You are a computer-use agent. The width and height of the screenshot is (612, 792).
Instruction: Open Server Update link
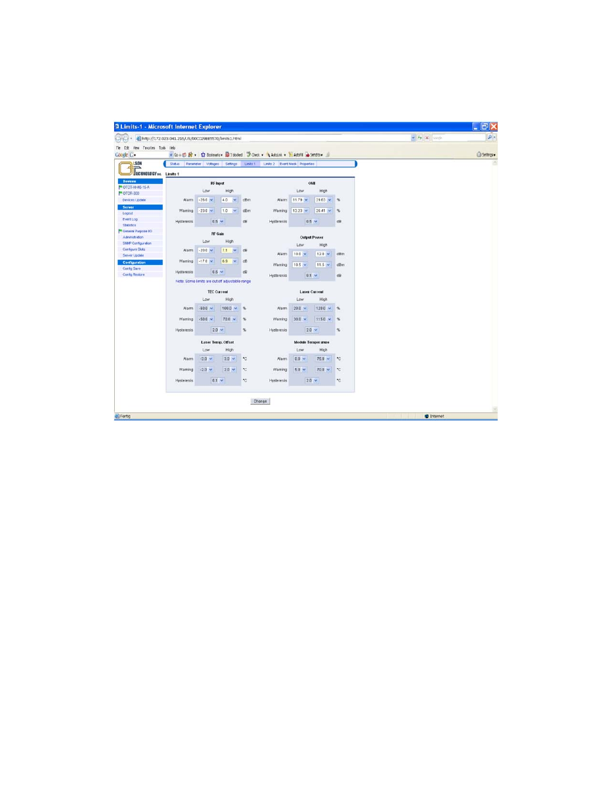(x=133, y=255)
